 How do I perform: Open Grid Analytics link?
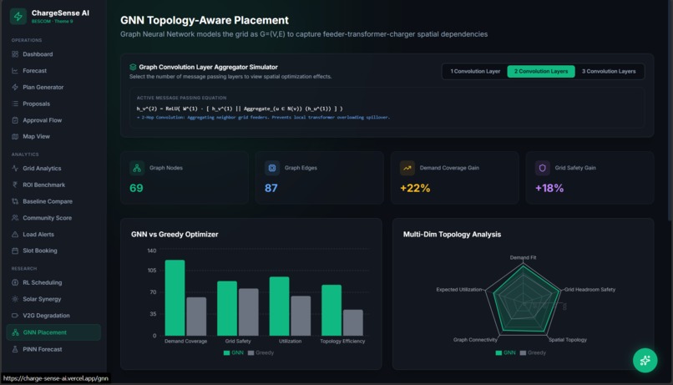53,168
